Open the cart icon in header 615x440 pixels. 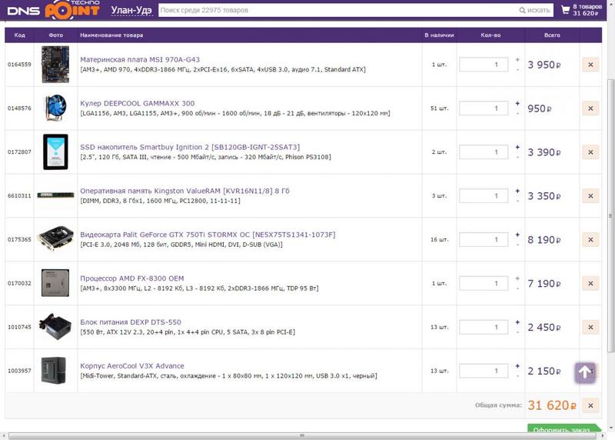(x=567, y=10)
